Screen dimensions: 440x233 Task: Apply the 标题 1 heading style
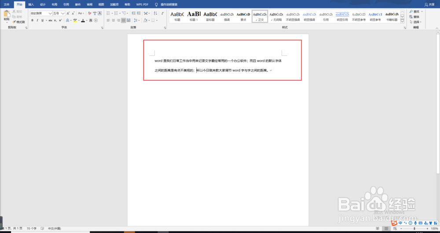tap(194, 16)
